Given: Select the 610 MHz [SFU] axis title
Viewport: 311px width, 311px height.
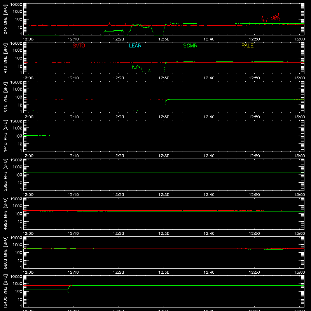Looking at the screenshot, I should click(x=5, y=97).
